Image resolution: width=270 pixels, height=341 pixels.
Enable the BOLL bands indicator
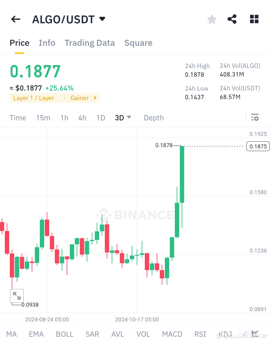click(x=64, y=334)
